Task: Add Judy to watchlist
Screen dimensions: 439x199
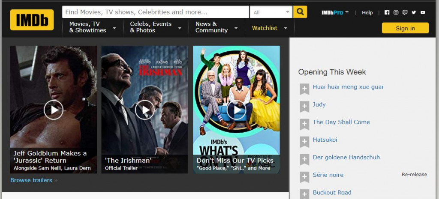Action: point(304,107)
